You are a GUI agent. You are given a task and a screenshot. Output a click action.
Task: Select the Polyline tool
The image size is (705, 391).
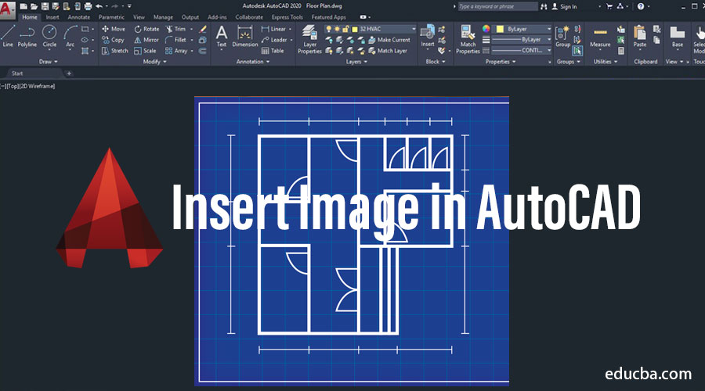[27, 35]
